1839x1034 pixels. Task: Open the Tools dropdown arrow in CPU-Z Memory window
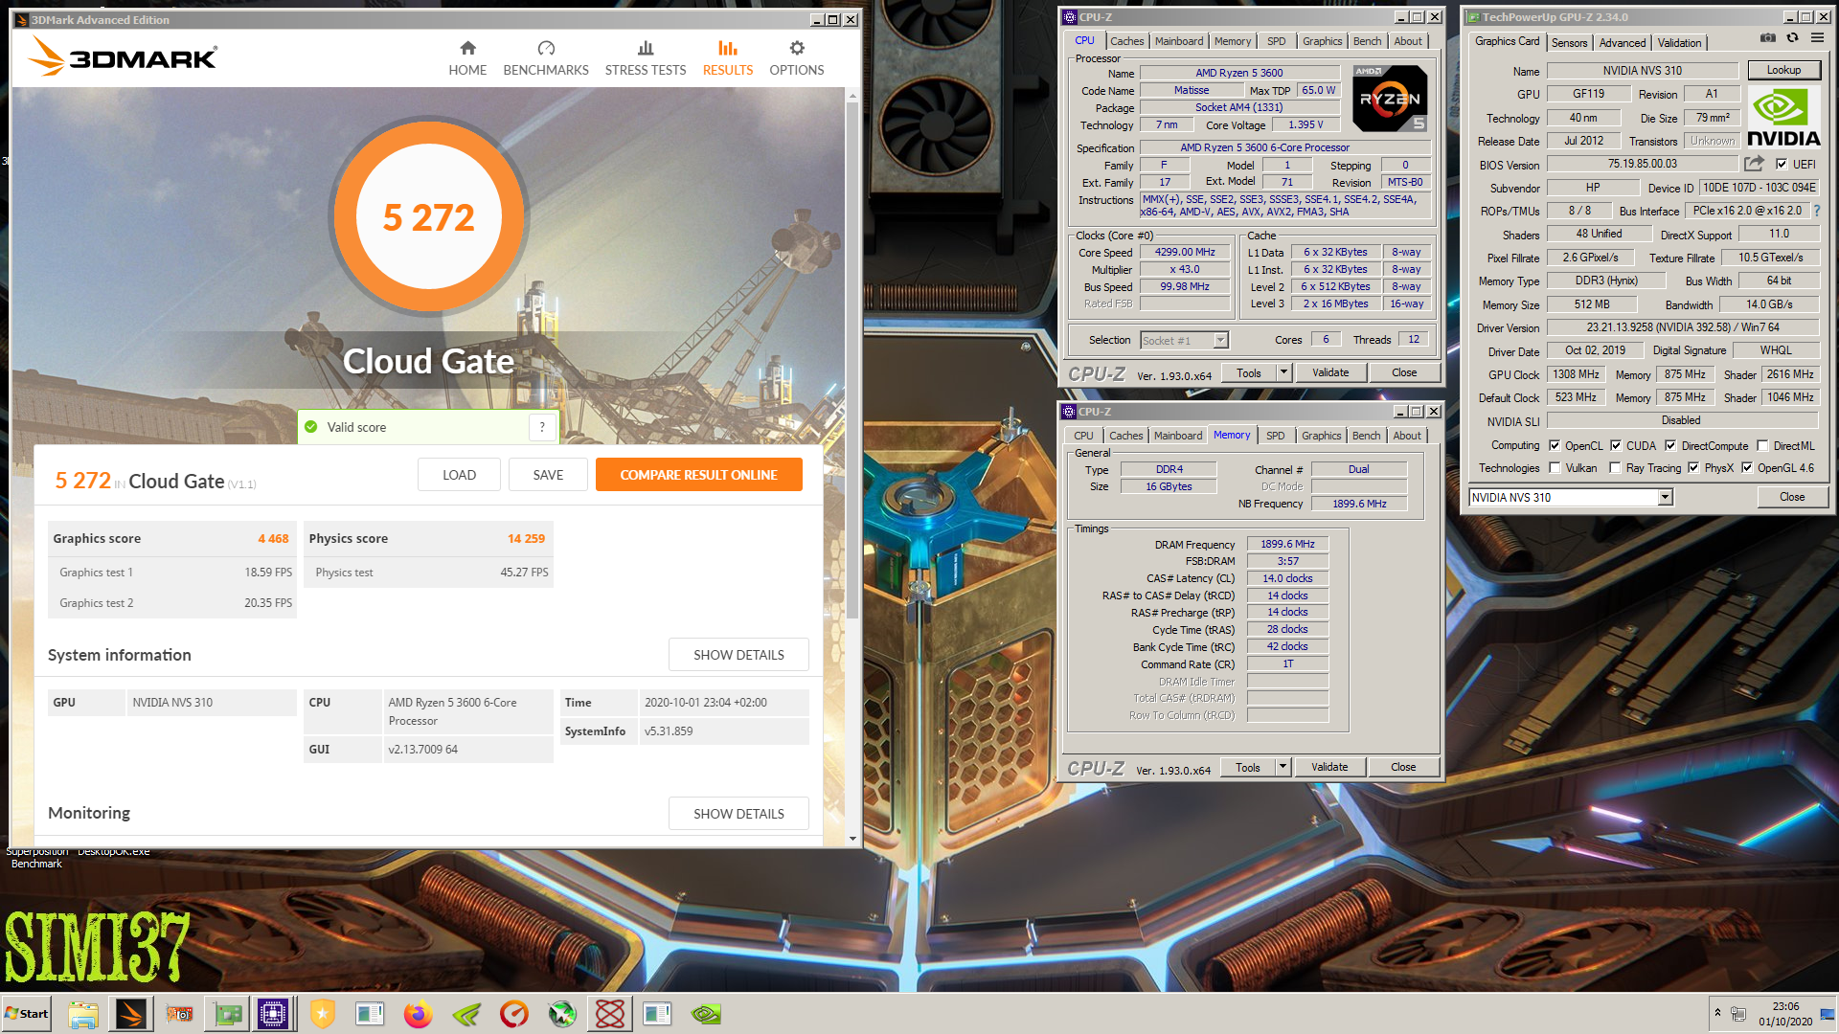pyautogui.click(x=1283, y=767)
